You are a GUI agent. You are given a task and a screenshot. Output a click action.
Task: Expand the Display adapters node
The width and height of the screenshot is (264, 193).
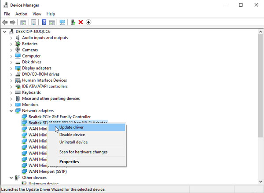pyautogui.click(x=11, y=68)
